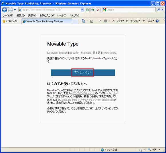Image resolution: width=166 pixels, height=153 pixels.
Task: Click the お気に入り favorites star button
Action: (x=10, y=21)
